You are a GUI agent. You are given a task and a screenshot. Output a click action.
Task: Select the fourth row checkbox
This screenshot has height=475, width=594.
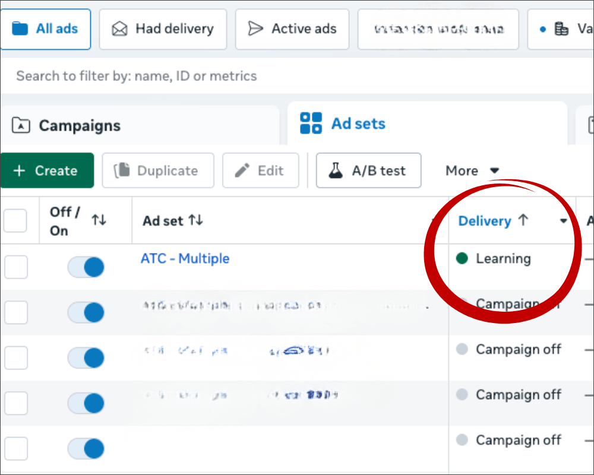16,403
